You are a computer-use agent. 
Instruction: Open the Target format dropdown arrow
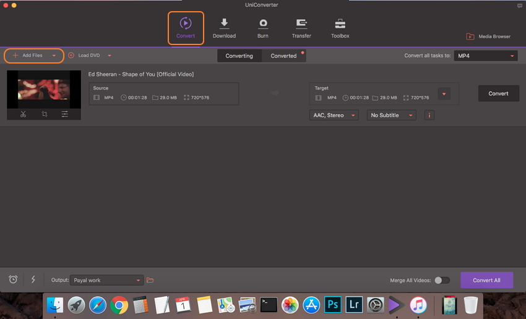tap(444, 94)
